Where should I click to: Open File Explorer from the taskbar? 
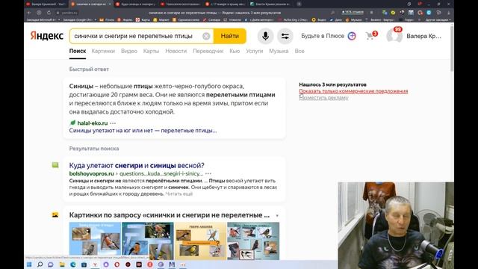point(62,265)
